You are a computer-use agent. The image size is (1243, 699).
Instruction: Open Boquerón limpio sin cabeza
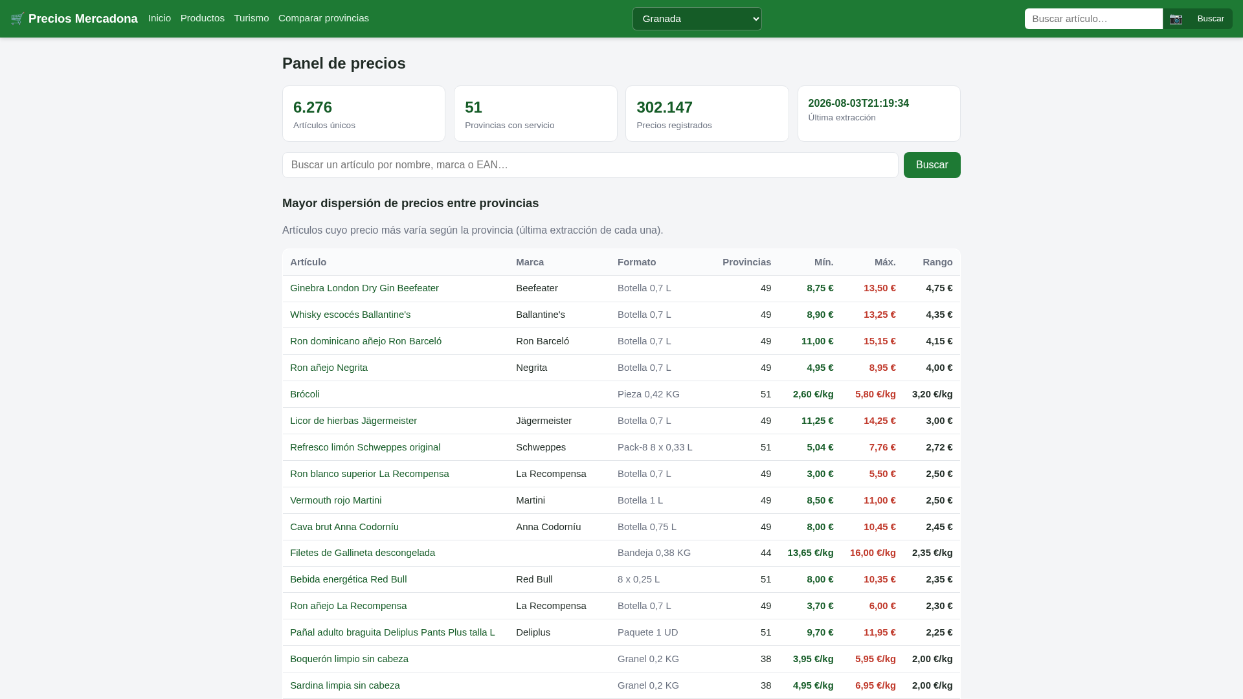click(x=350, y=659)
